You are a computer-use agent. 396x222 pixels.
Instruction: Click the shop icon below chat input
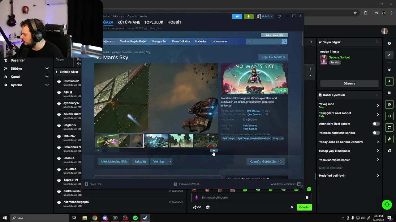coord(208,207)
